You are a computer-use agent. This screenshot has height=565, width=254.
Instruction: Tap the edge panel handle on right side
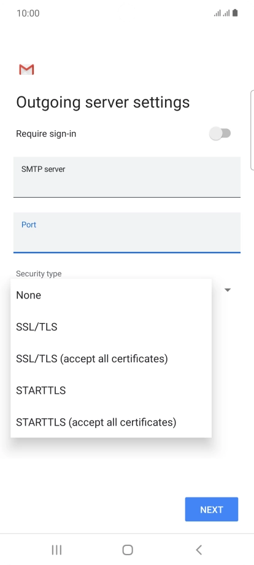click(x=252, y=130)
